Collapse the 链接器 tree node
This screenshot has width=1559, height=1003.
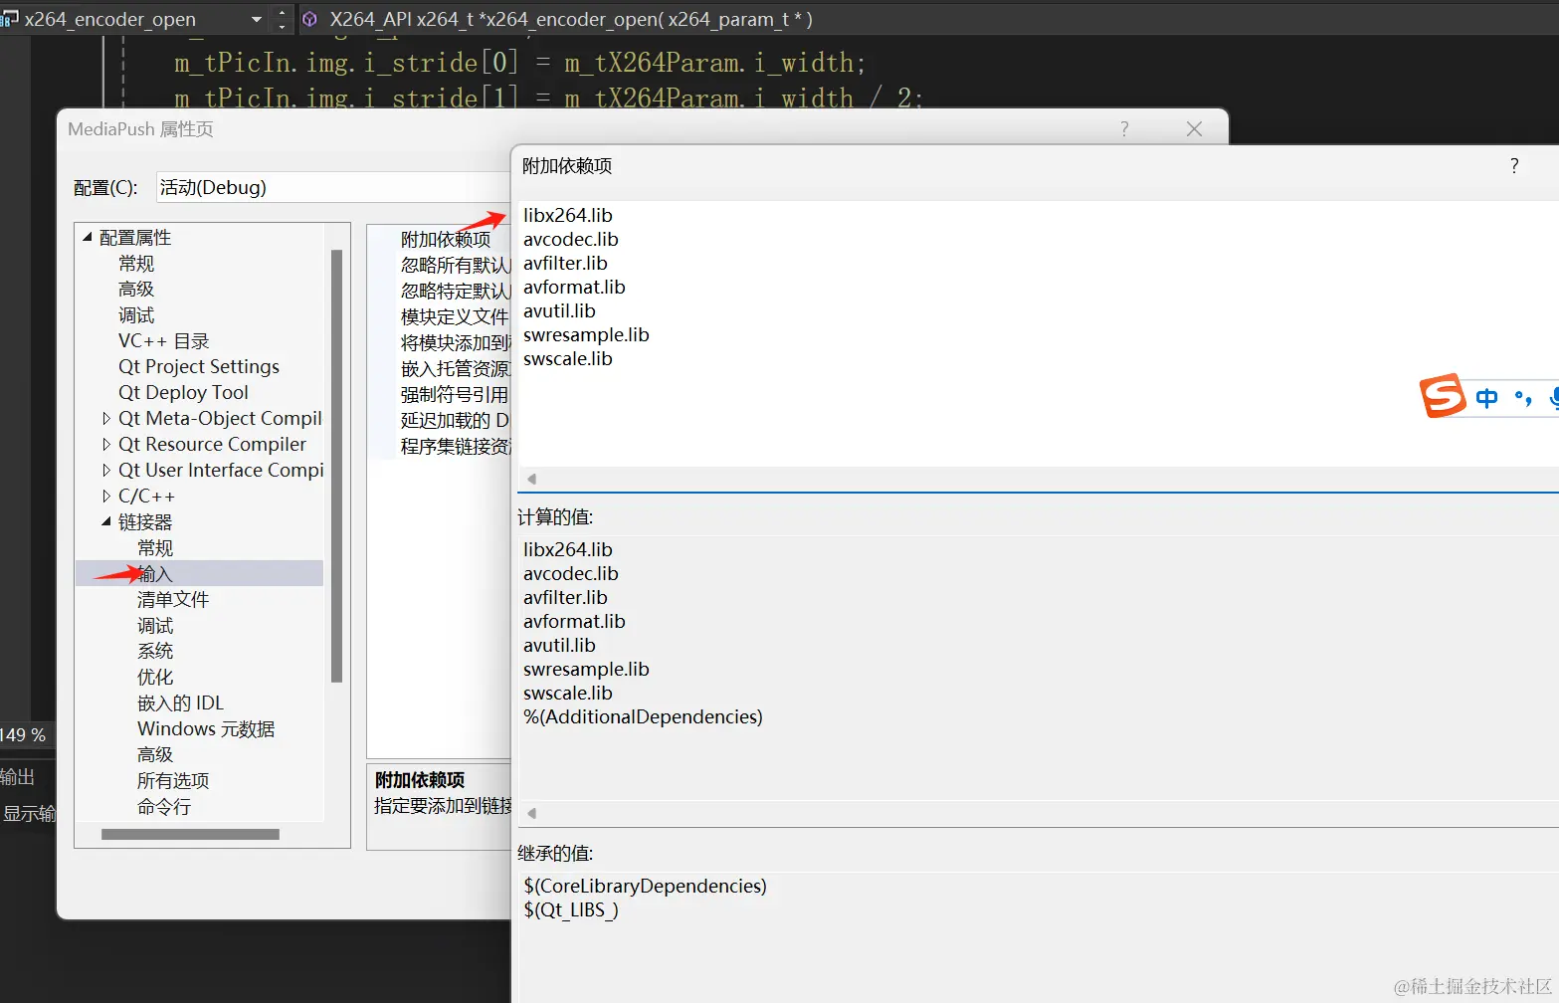point(106,521)
